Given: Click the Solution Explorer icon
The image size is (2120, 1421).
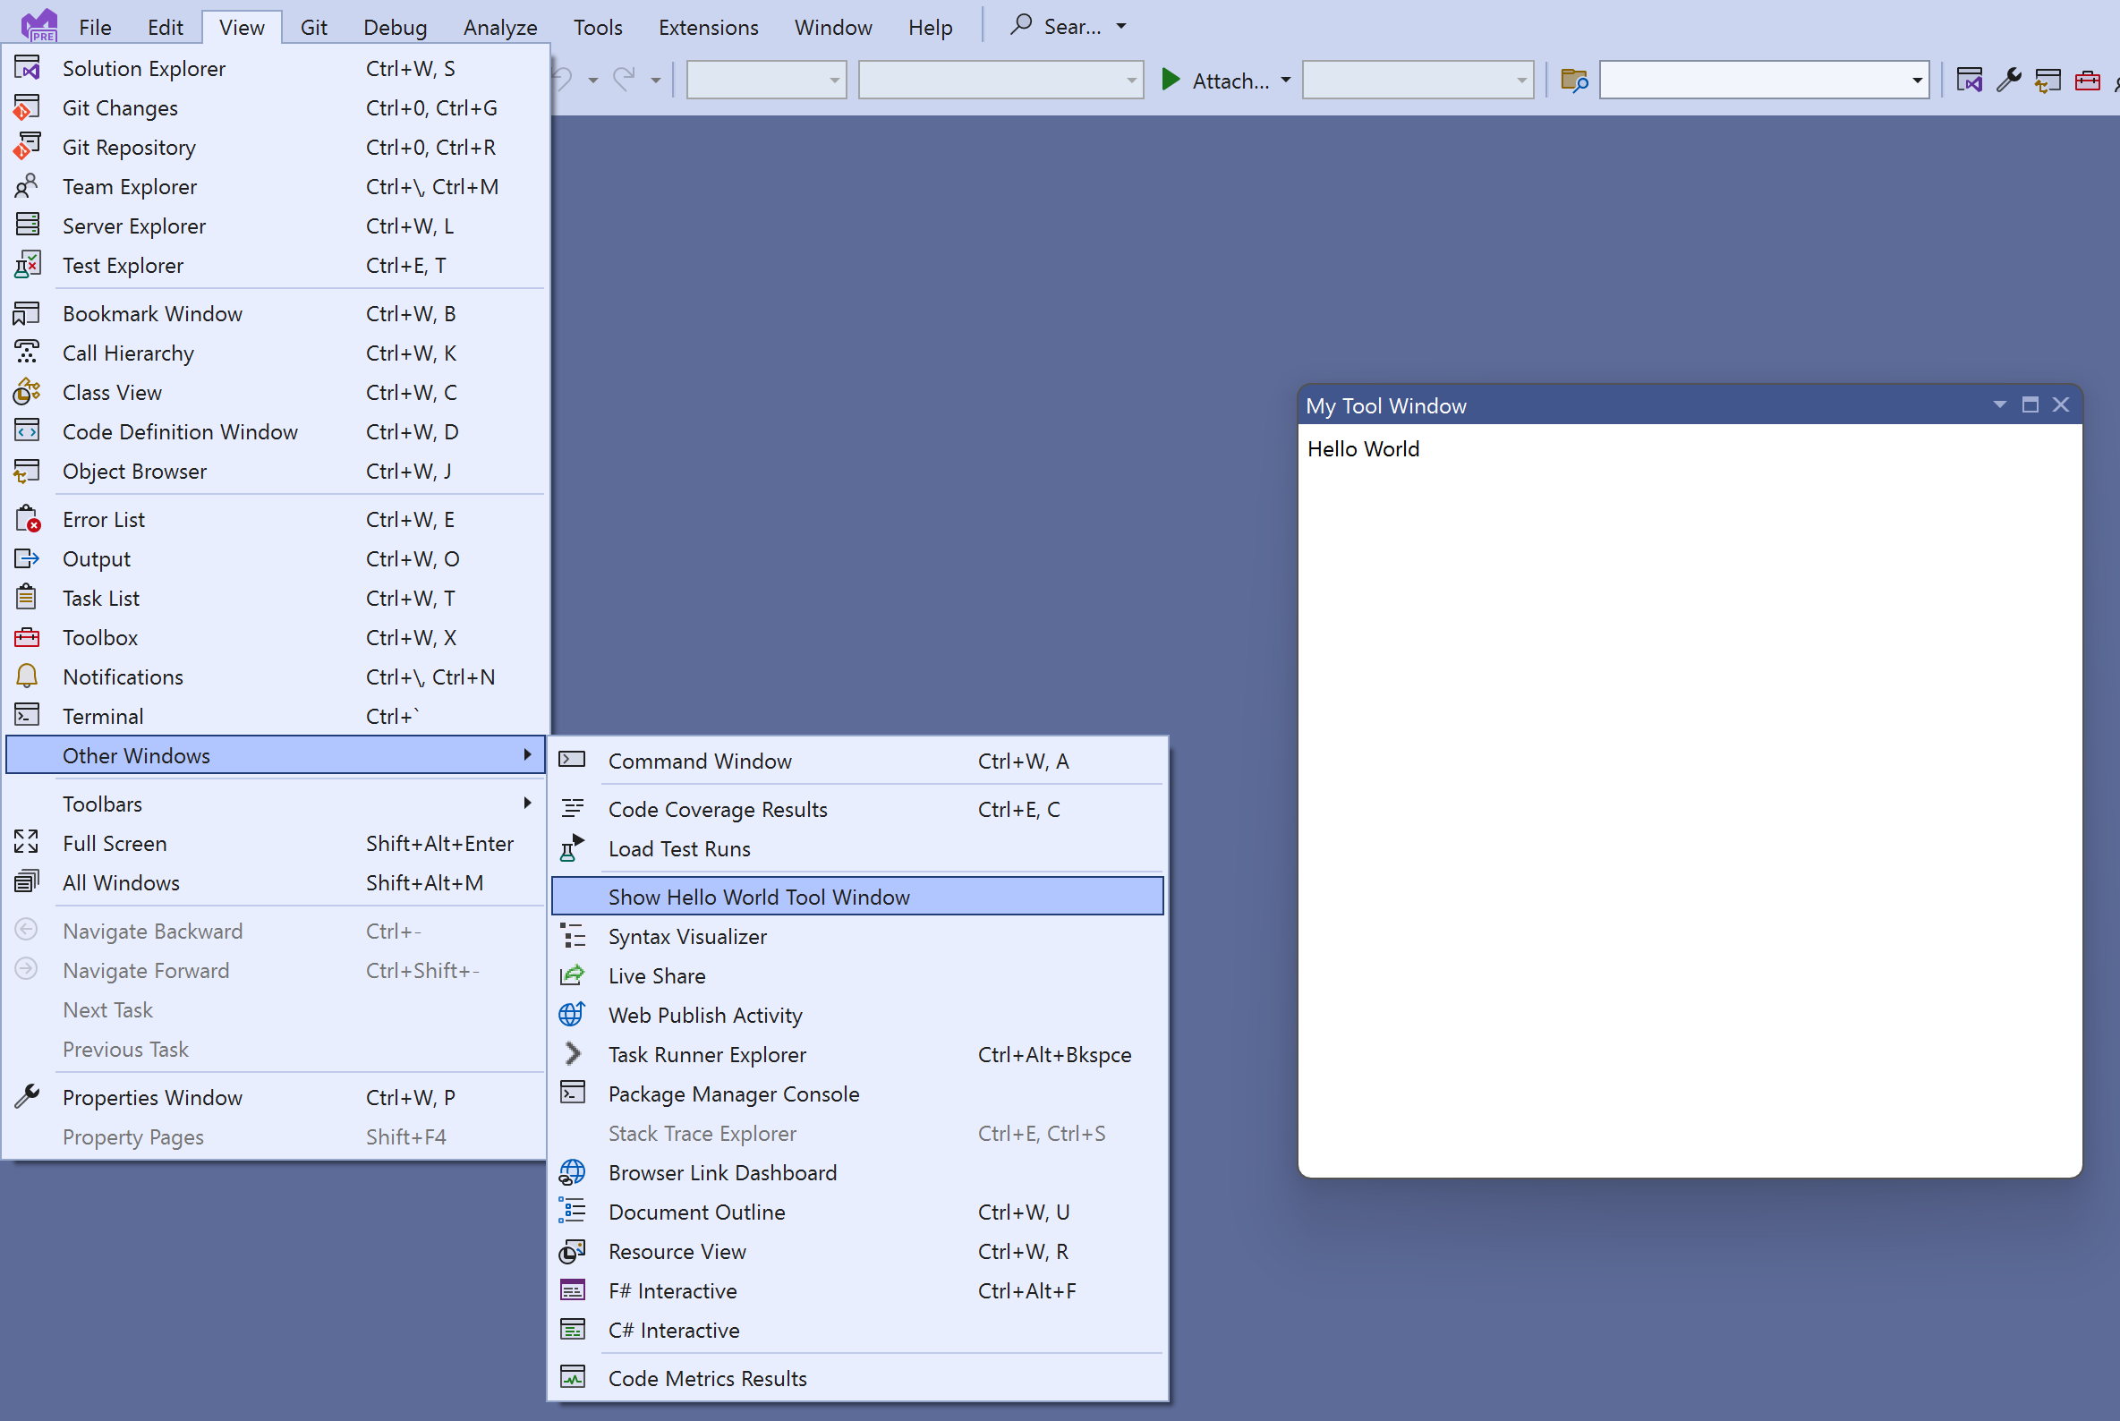Looking at the screenshot, I should 29,66.
